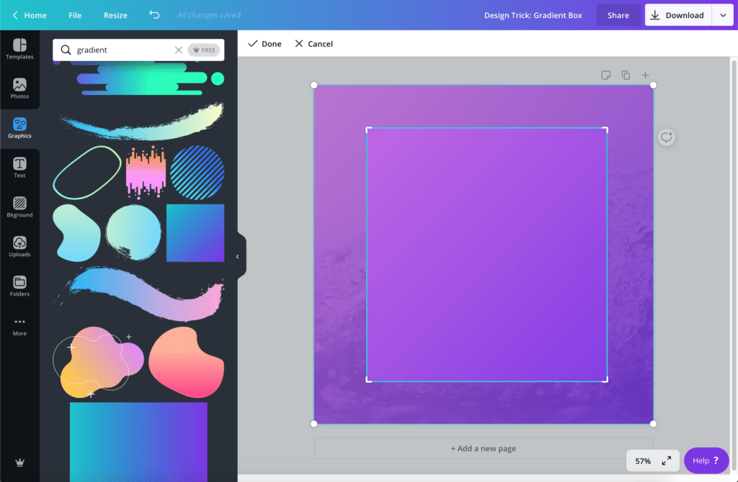738x482 pixels.
Task: Select the blue gradient square thumbnail
Action: coord(195,232)
